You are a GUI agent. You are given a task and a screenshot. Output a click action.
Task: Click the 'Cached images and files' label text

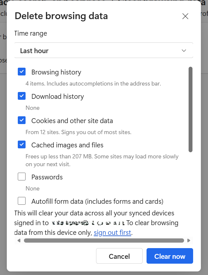point(67,145)
